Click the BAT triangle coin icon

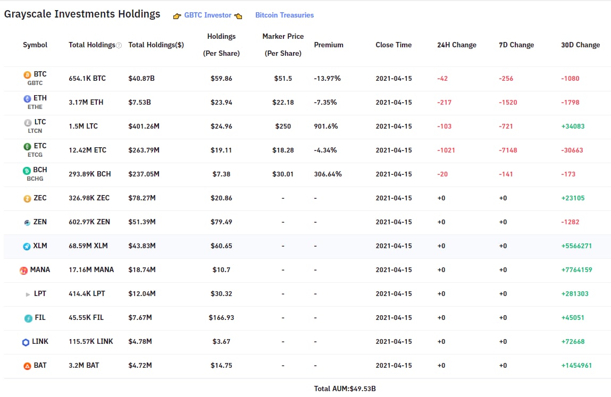click(x=27, y=366)
